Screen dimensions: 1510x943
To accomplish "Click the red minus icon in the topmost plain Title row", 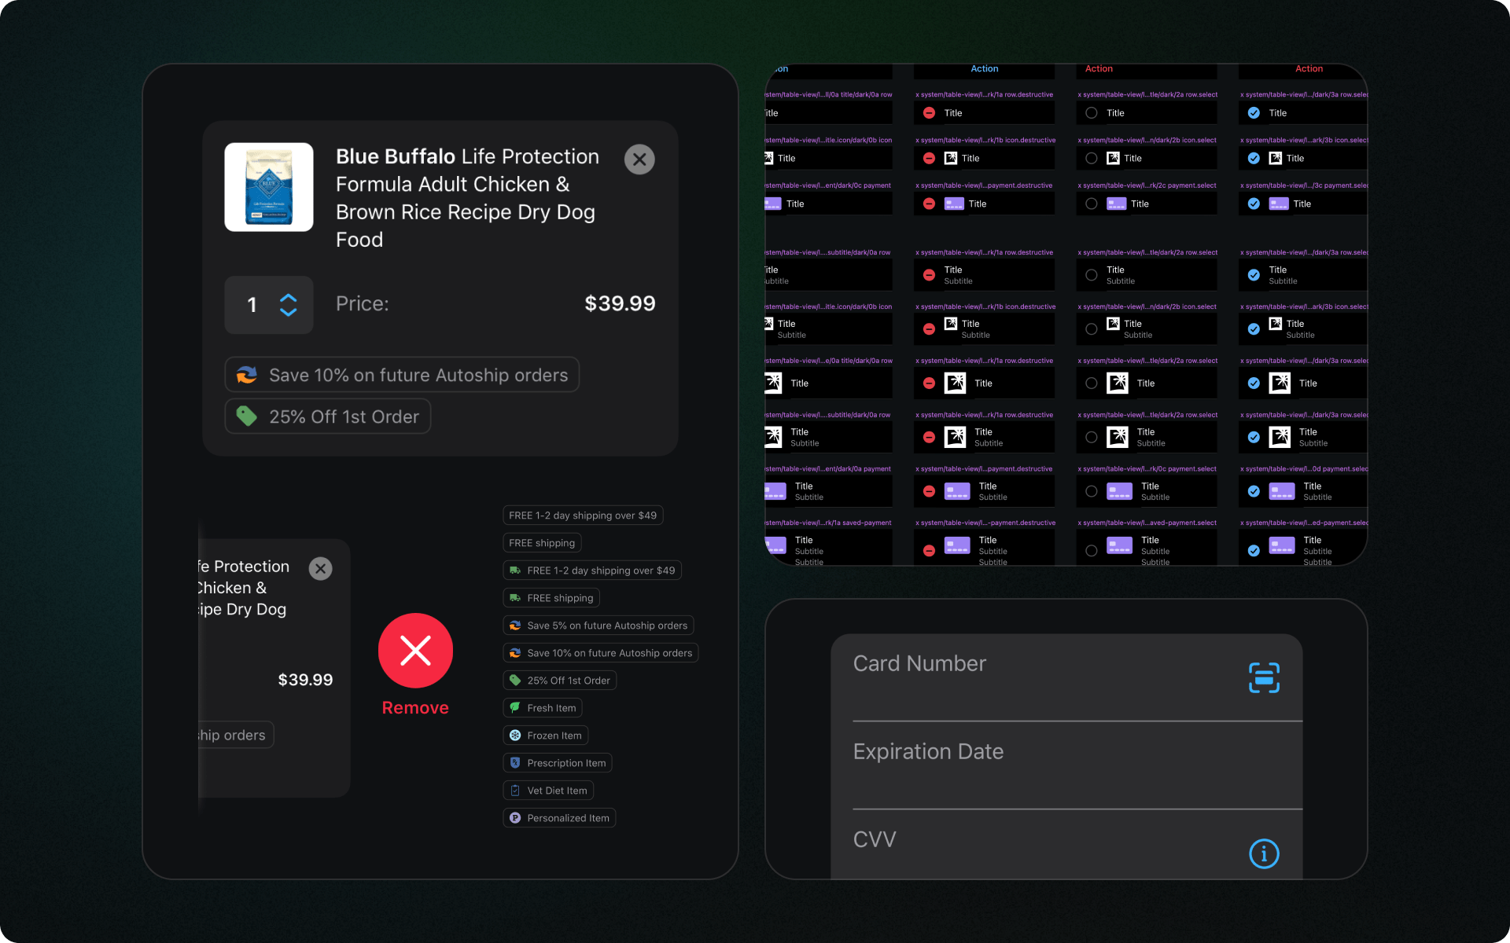I will [929, 113].
